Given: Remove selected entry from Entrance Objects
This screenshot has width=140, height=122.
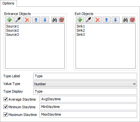Looking at the screenshot, I should tap(27, 20).
